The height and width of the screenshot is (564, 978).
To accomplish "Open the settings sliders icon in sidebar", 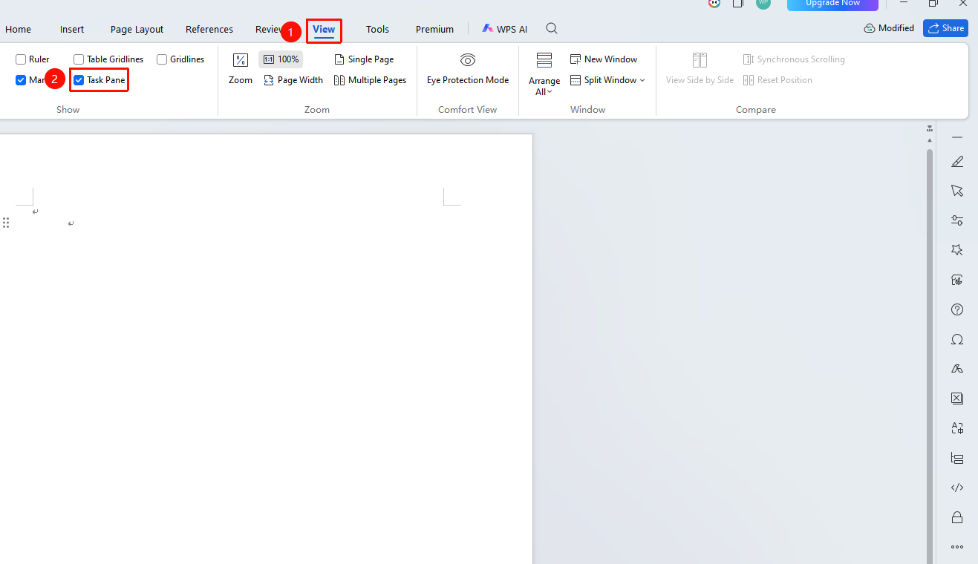I will tap(957, 220).
